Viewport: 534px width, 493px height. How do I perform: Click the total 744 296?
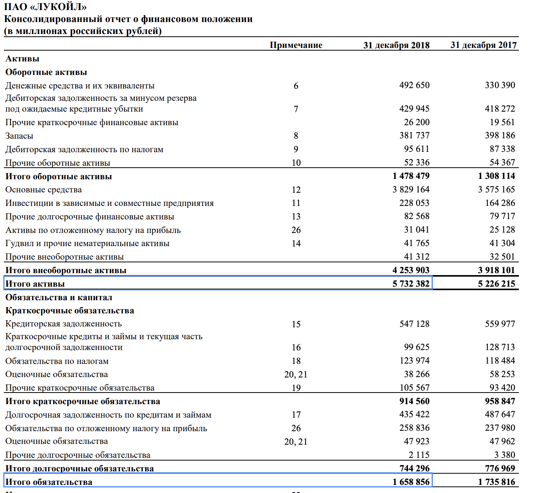(x=414, y=469)
